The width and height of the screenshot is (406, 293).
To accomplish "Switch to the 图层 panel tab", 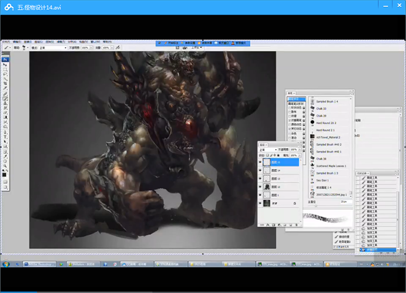I will 263,145.
